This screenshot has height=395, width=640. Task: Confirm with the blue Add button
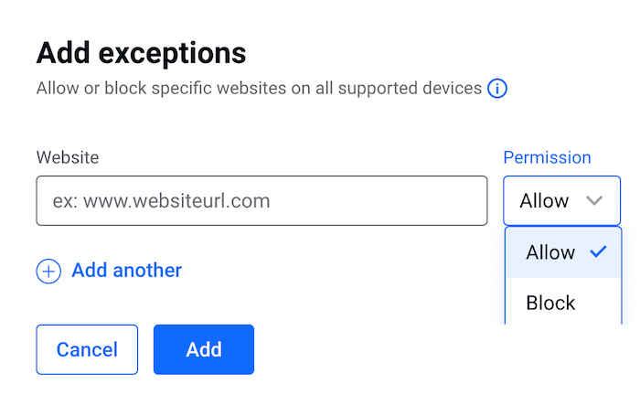pos(204,349)
